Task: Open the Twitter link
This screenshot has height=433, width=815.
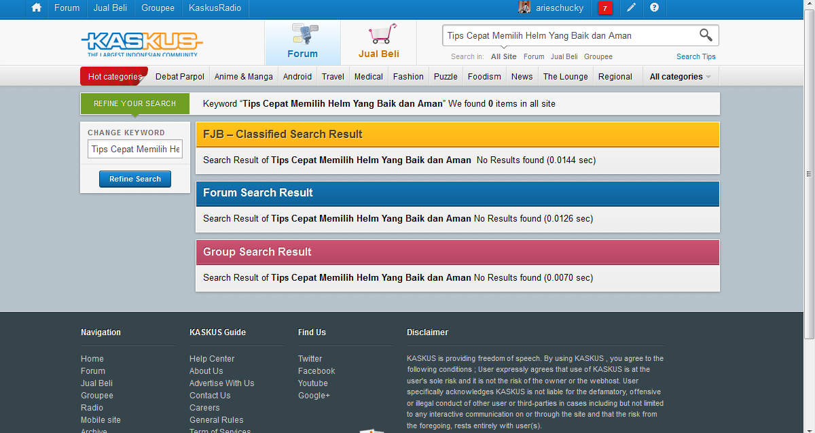Action: pos(310,359)
